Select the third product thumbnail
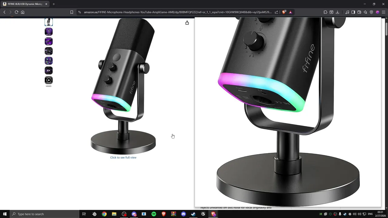 tap(48, 41)
